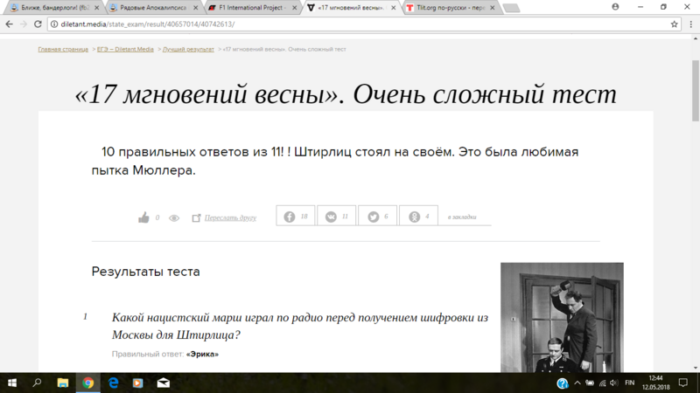The width and height of the screenshot is (700, 393).
Task: Close the «17 мгновений весны» tab
Action: pyautogui.click(x=393, y=8)
